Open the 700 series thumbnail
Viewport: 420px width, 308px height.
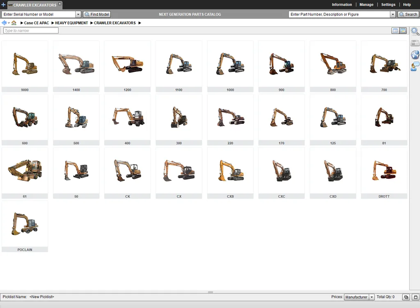[384, 66]
